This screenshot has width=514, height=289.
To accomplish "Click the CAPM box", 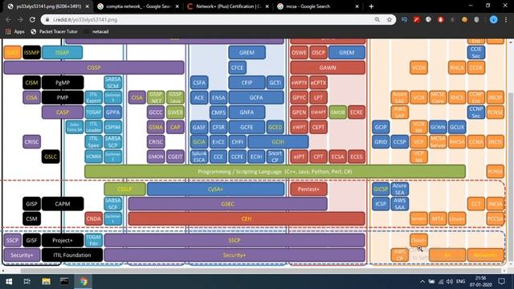I will click(x=63, y=204).
